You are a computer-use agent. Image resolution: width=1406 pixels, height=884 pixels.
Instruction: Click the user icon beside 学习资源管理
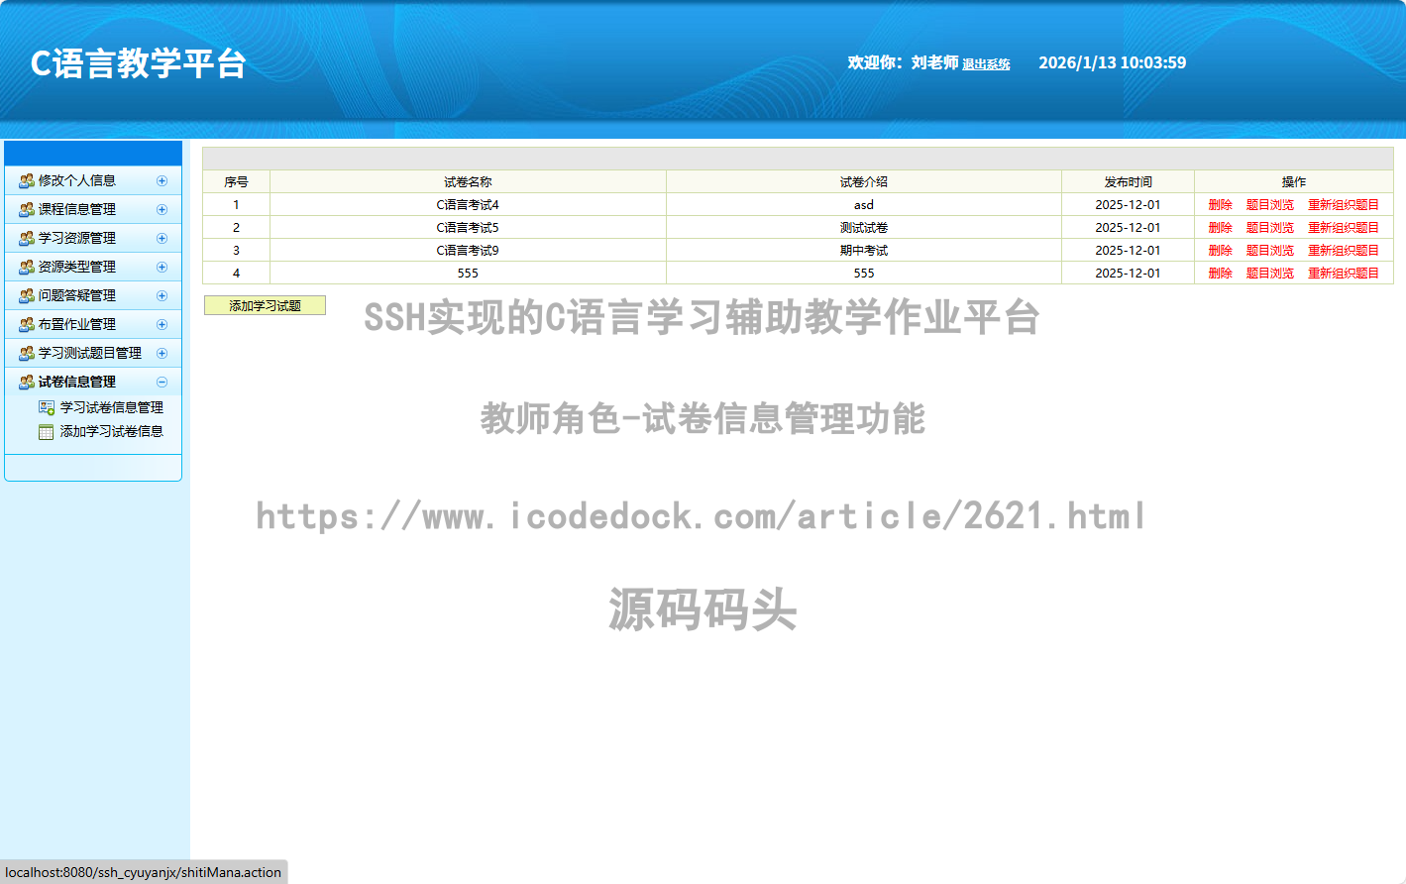[x=27, y=239]
